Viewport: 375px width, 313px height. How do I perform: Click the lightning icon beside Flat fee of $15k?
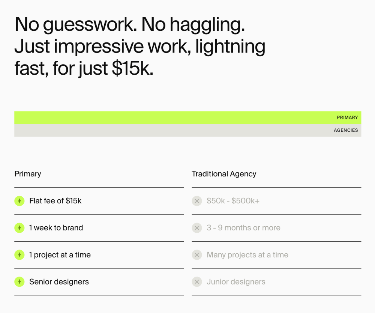coord(19,201)
